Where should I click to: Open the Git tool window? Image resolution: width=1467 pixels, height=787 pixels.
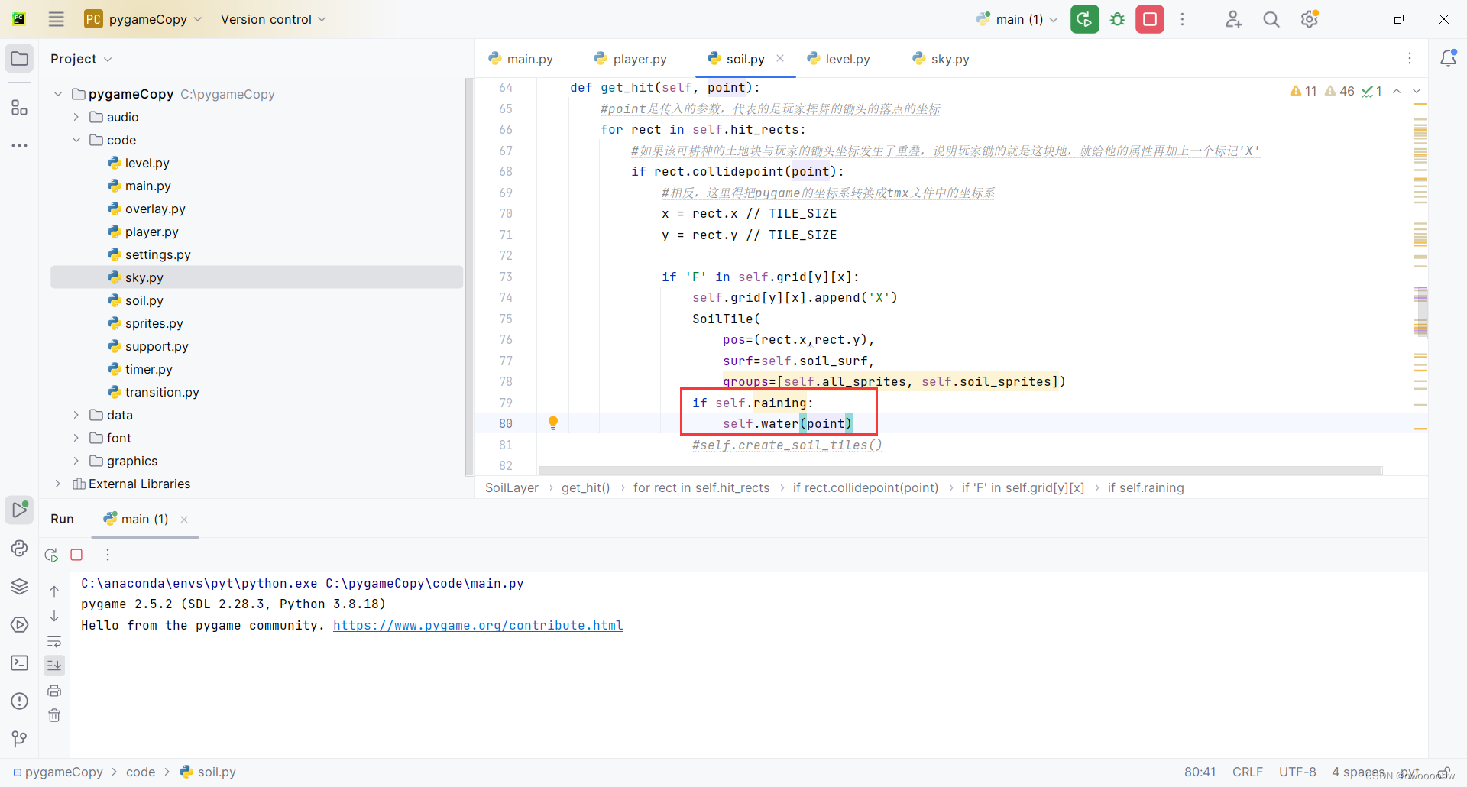tap(19, 739)
